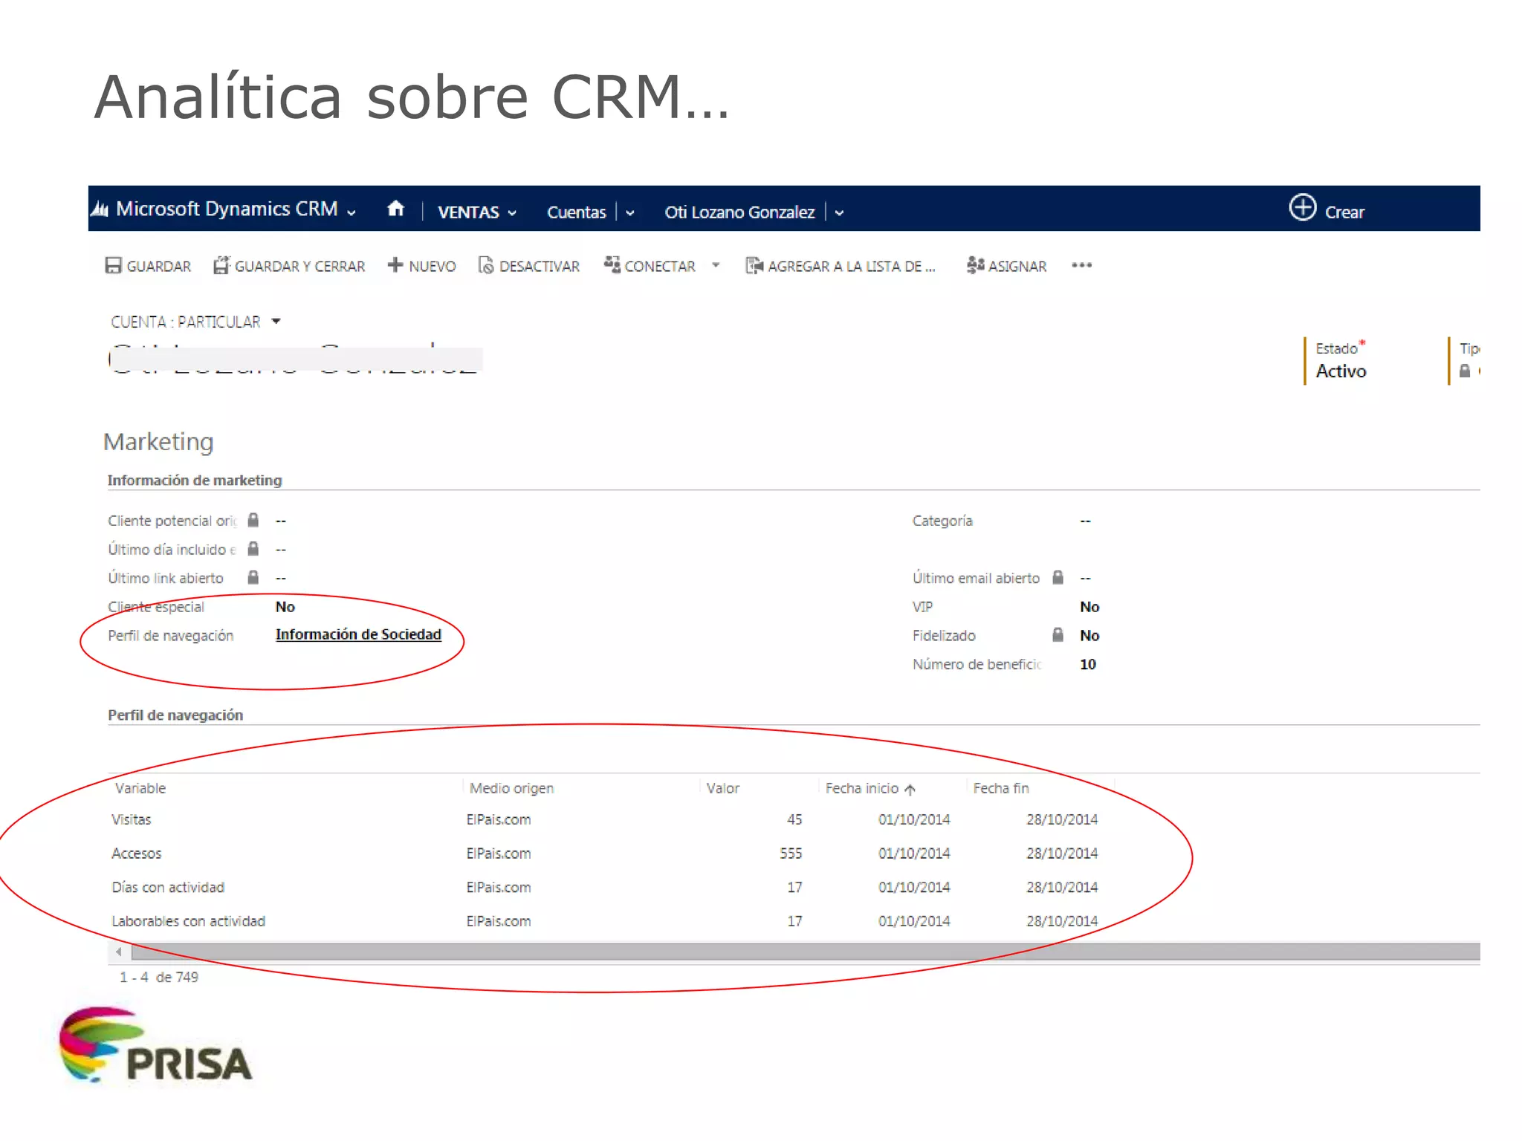This screenshot has width=1522, height=1141.
Task: Click the Crear plus circle icon
Action: point(1302,207)
